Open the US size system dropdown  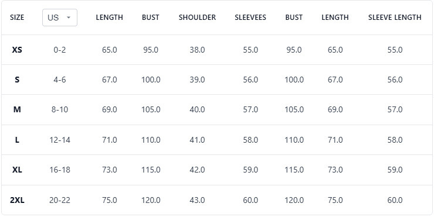pyautogui.click(x=60, y=18)
